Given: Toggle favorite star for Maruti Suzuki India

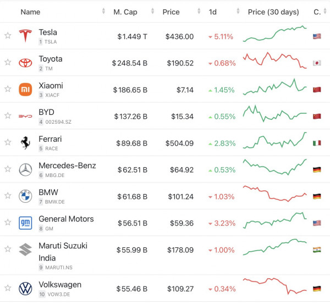Looking at the screenshot, I should pos(8,250).
